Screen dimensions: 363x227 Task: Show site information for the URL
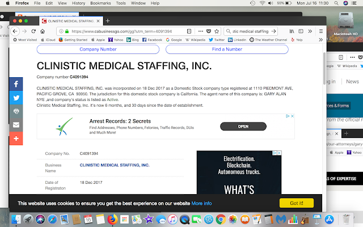click(61, 31)
